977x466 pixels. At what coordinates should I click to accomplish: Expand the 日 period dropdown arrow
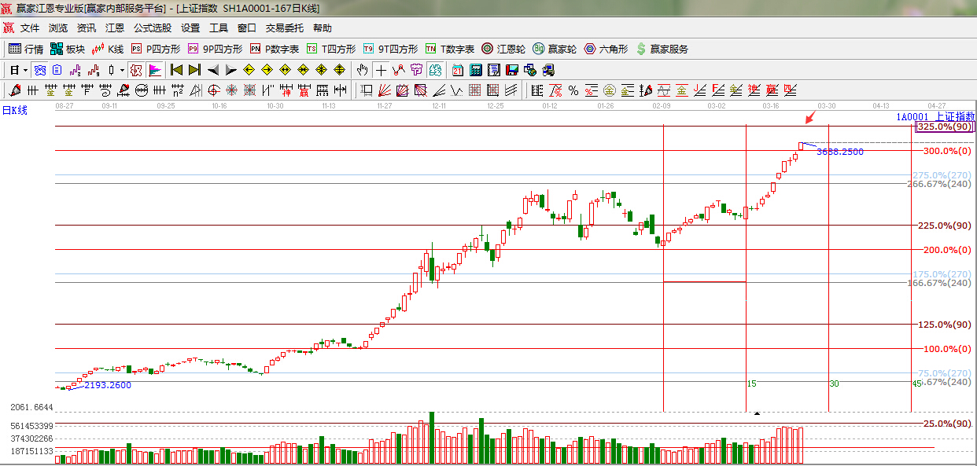tap(25, 70)
